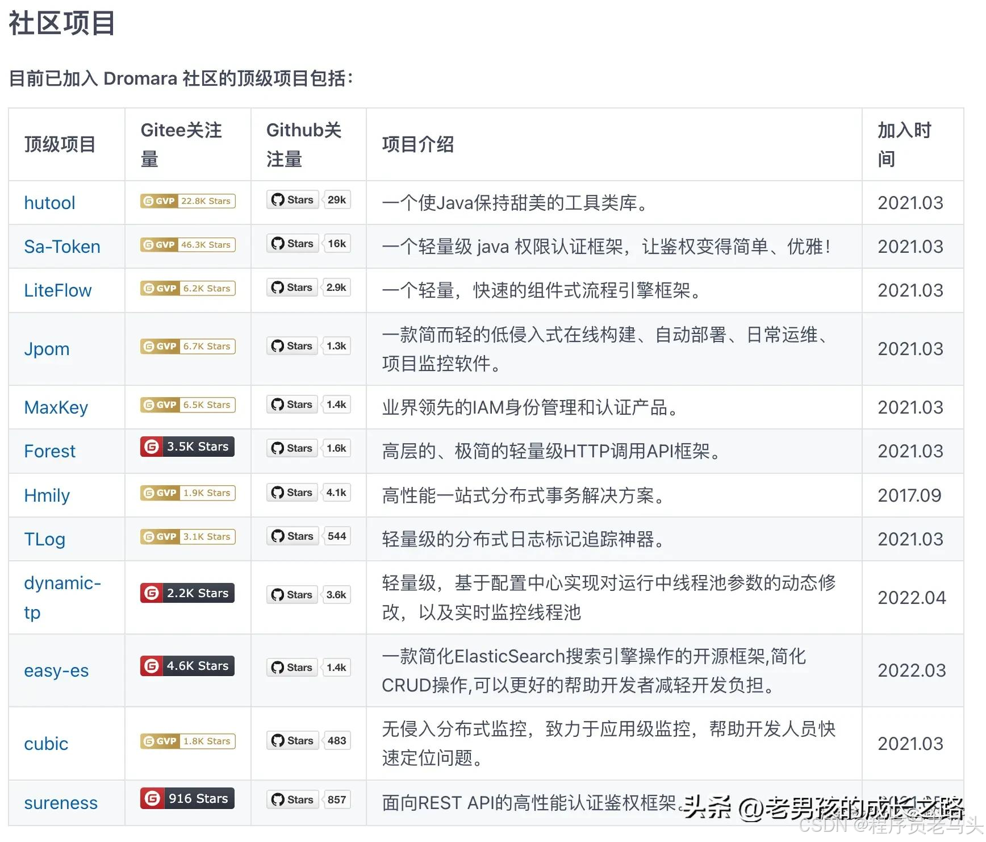Click the Gitee 4.6K Stars badge for easy-es
This screenshot has height=842, width=986.
tap(187, 666)
